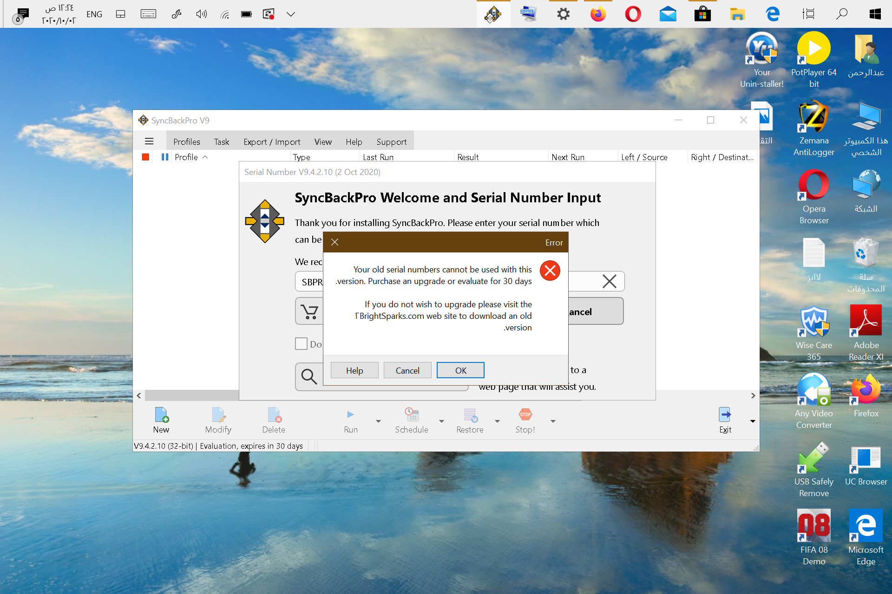Select the Wise Care 365 desktop shortcut
The height and width of the screenshot is (594, 892).
tap(814, 333)
